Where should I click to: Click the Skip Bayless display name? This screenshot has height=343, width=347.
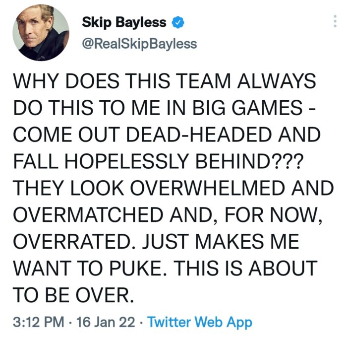tap(123, 23)
